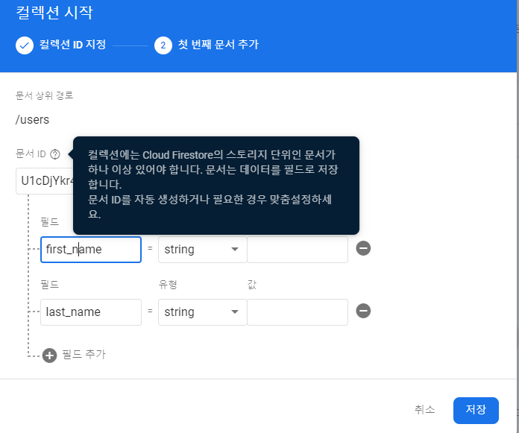This screenshot has height=433, width=519.
Task: Go to 컬렉션 ID 지정 step
Action: 72,44
